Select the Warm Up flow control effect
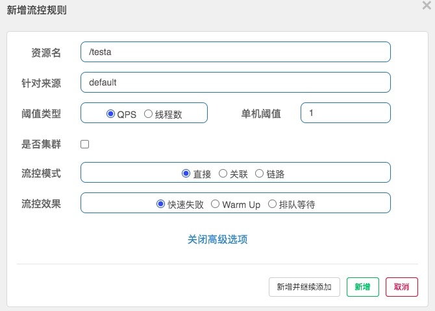This screenshot has width=435, height=311. pyautogui.click(x=216, y=204)
